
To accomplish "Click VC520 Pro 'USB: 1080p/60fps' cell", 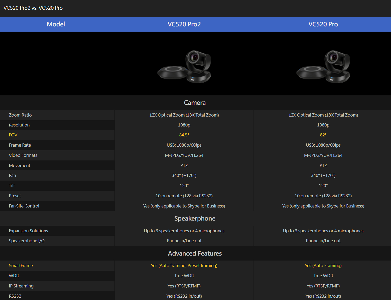I will 323,145.
